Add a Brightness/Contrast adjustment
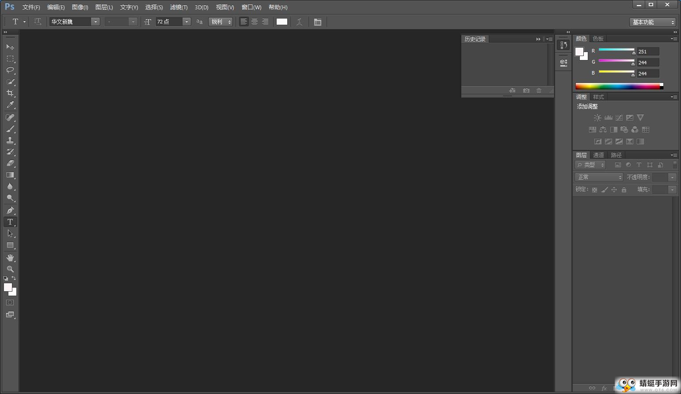Viewport: 681px width, 394px height. 597,118
